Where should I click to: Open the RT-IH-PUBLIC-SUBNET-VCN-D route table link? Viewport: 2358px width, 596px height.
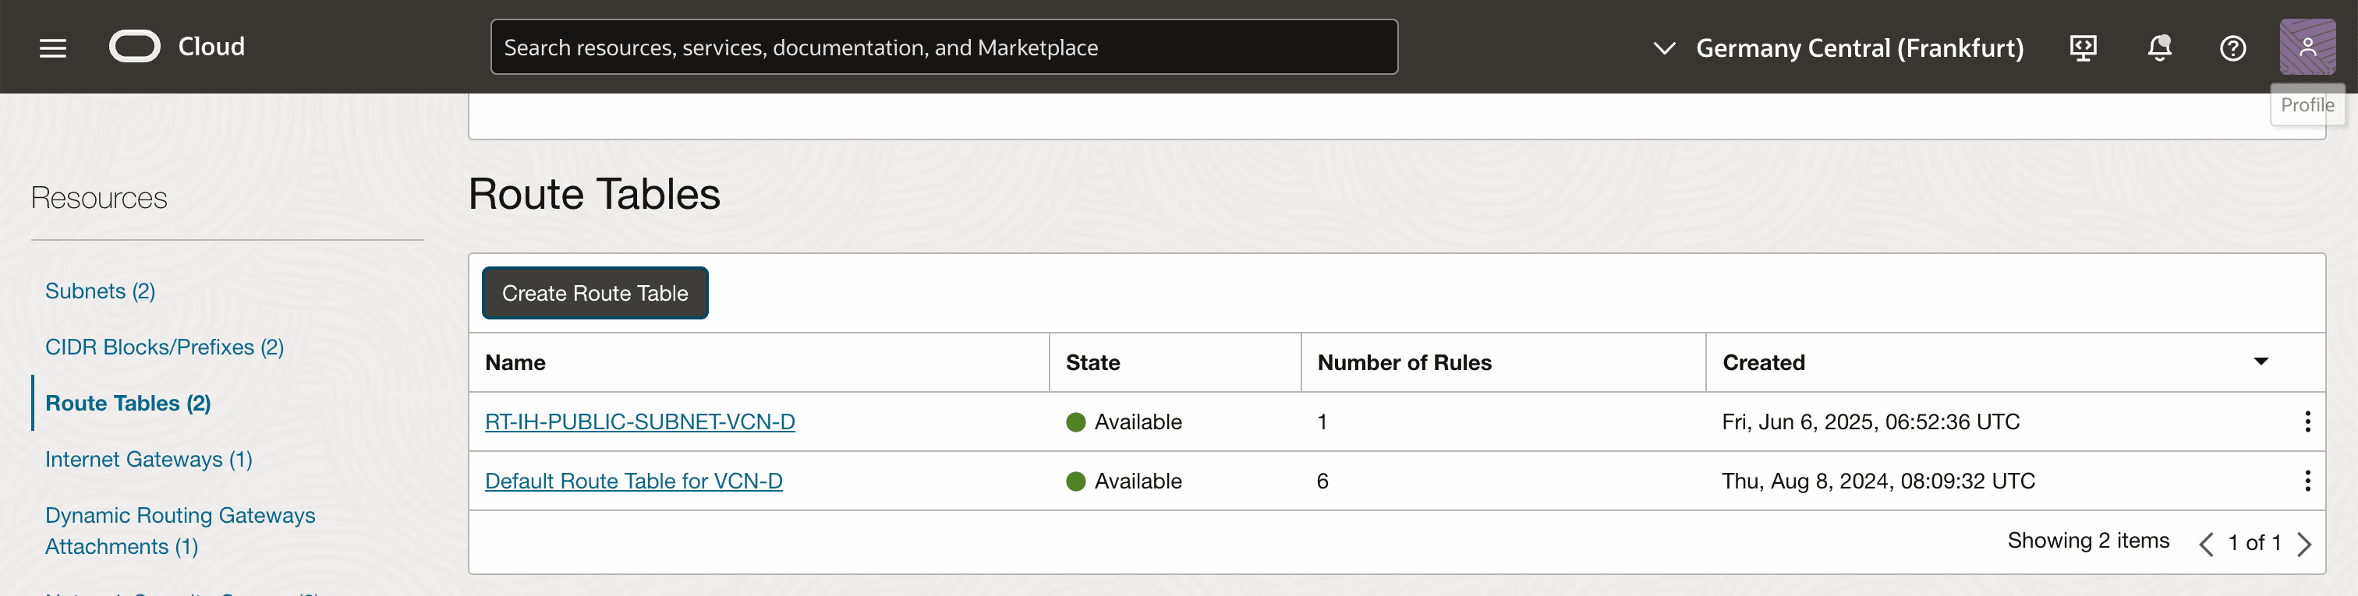[x=639, y=421]
